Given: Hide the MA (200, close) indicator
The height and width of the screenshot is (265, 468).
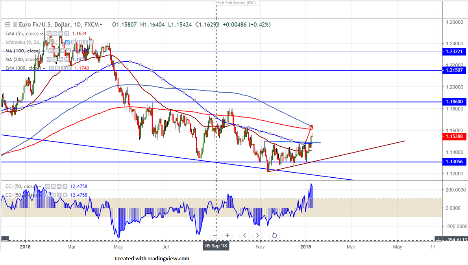Looking at the screenshot, I should (49, 59).
